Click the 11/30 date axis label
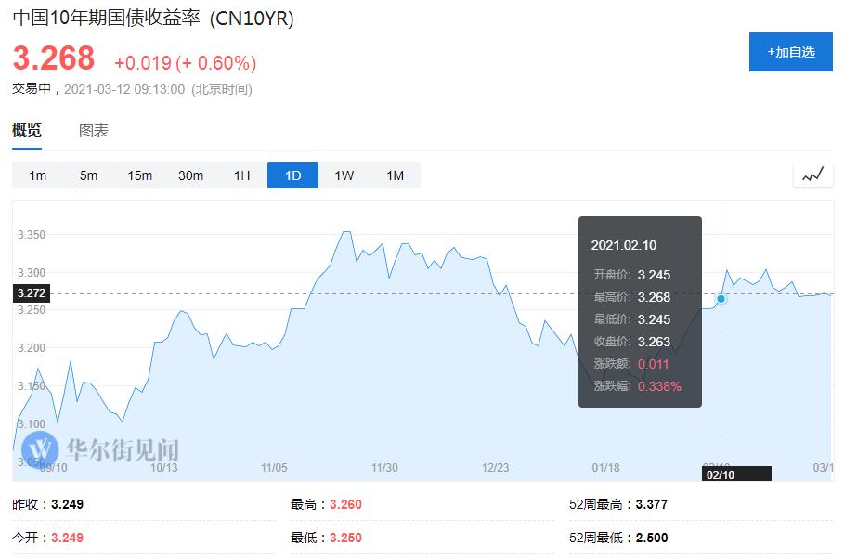857x558 pixels. [384, 468]
